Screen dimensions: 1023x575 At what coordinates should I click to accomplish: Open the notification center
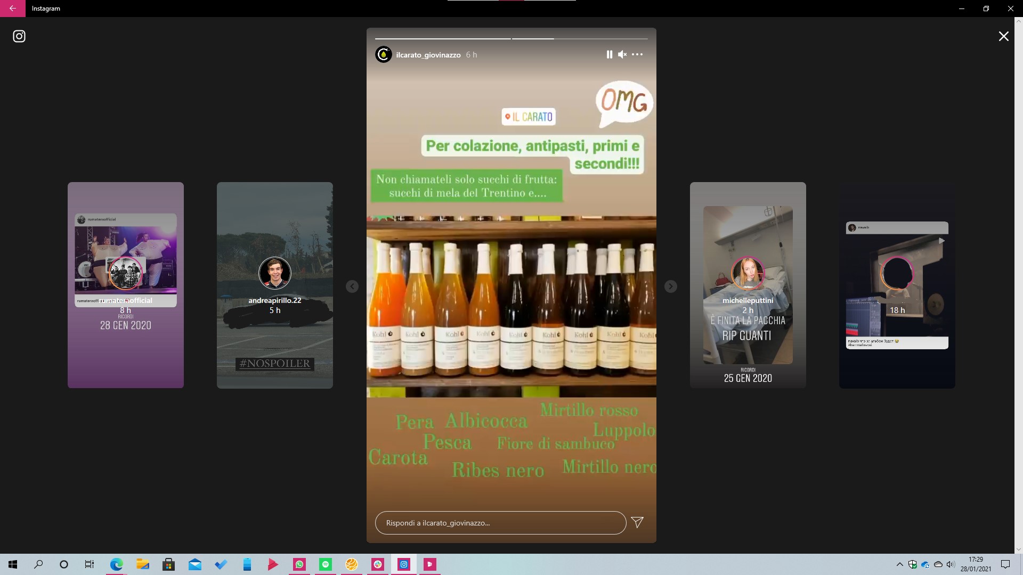pyautogui.click(x=1005, y=564)
